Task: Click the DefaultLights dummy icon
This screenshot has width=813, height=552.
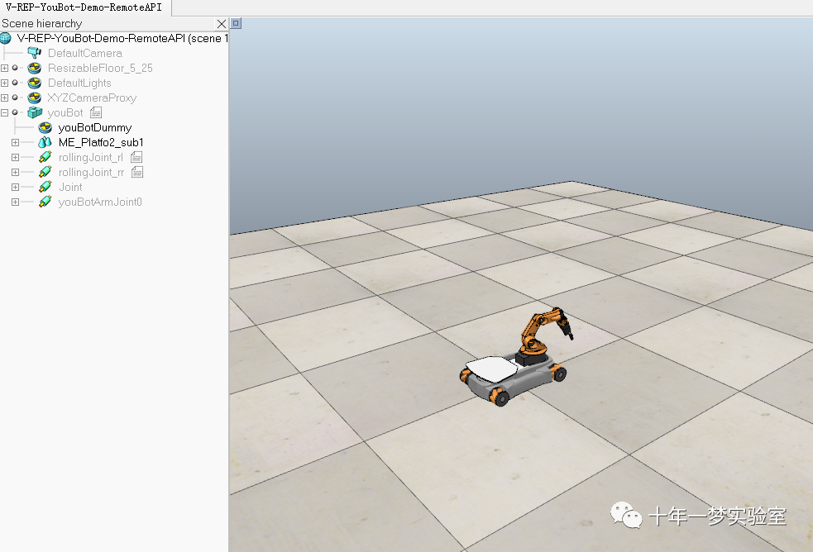Action: pos(34,83)
